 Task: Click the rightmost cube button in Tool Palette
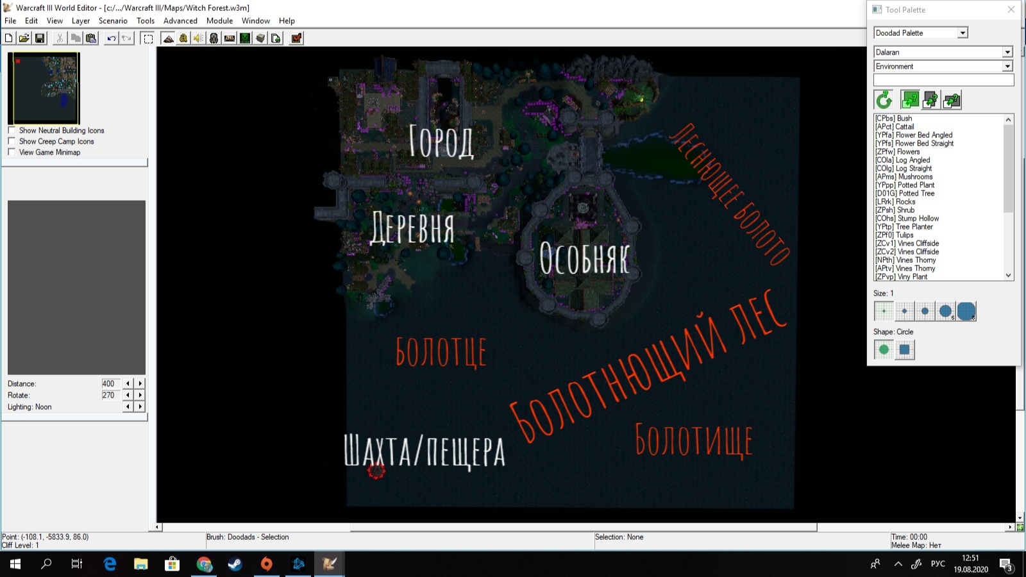click(952, 99)
